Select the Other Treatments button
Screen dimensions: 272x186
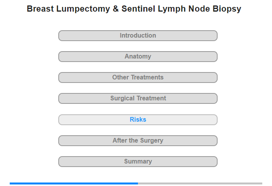pos(138,77)
